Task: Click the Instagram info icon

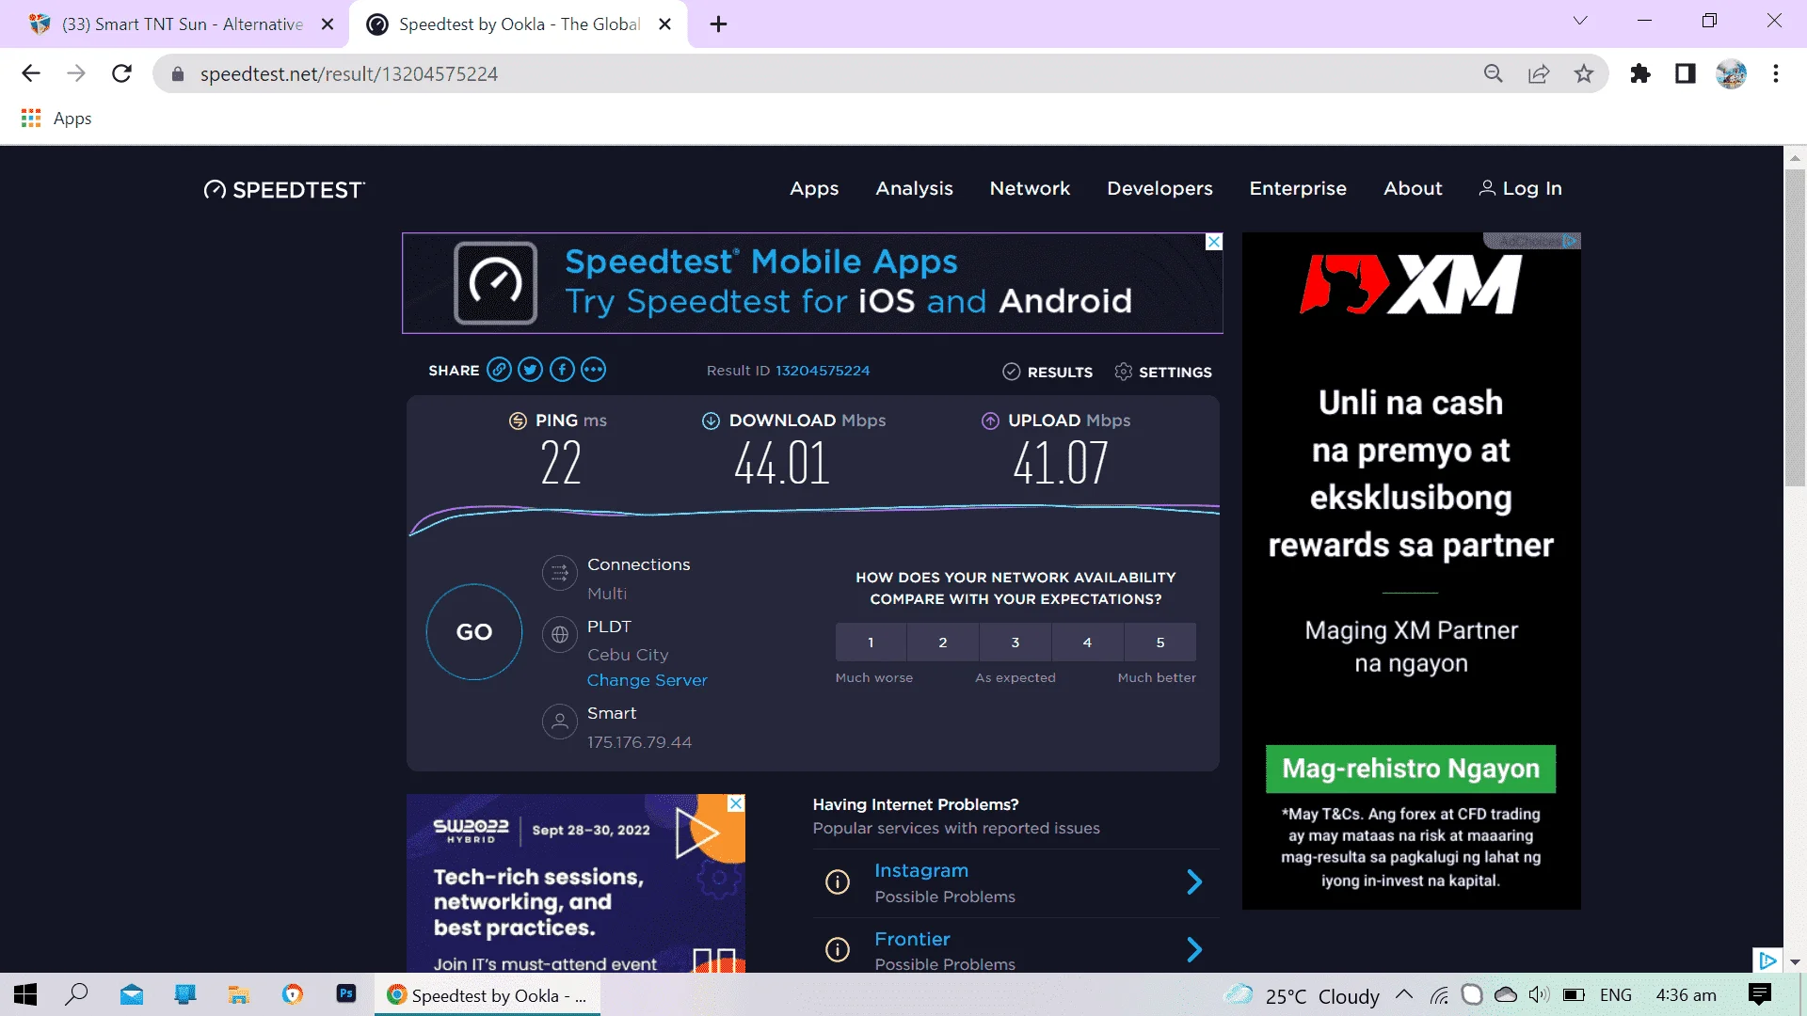Action: [x=838, y=881]
